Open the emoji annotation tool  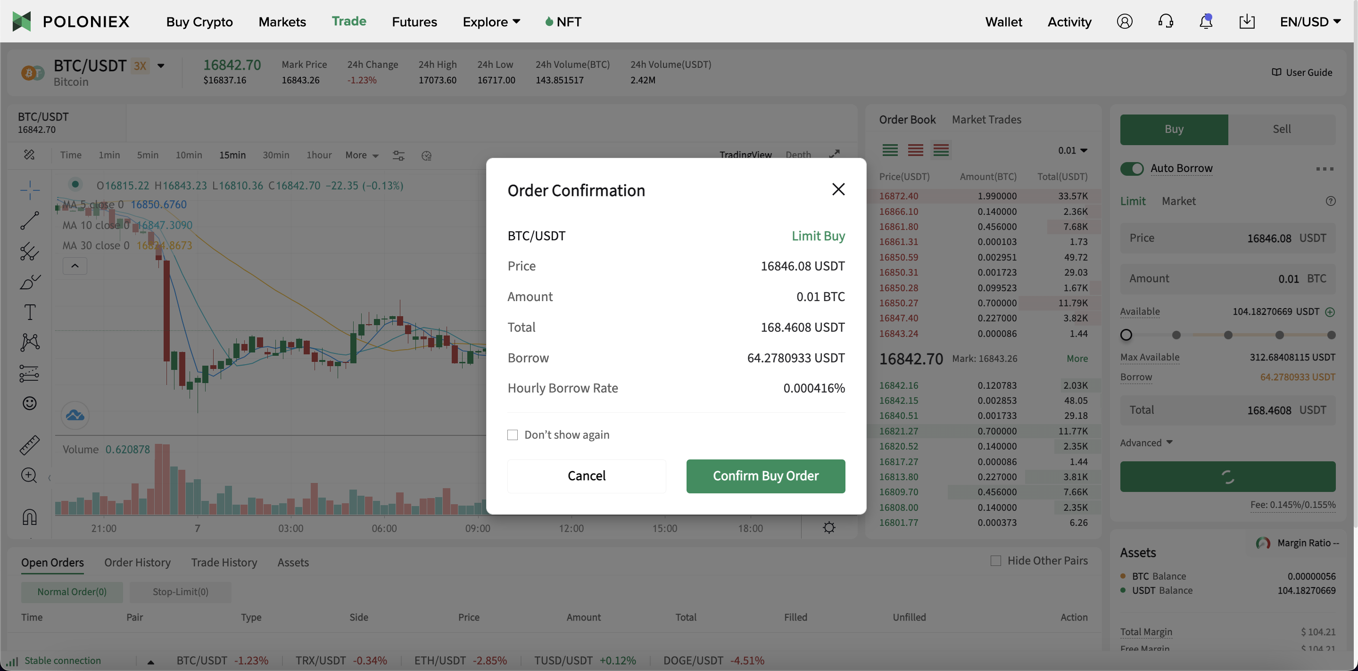click(30, 403)
